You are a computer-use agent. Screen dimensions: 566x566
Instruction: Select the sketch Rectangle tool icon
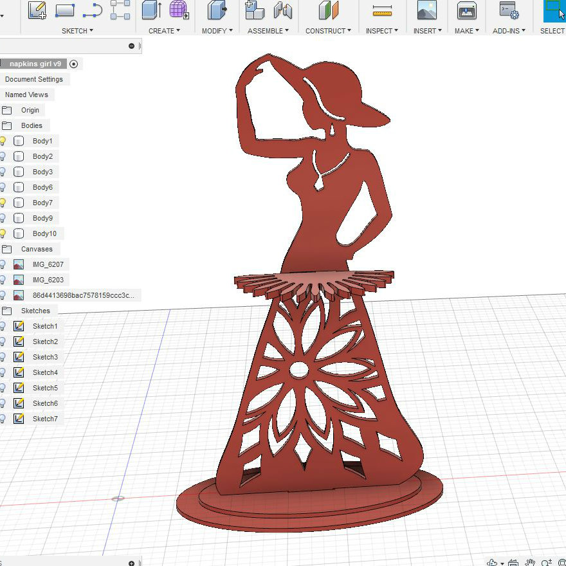(65, 10)
